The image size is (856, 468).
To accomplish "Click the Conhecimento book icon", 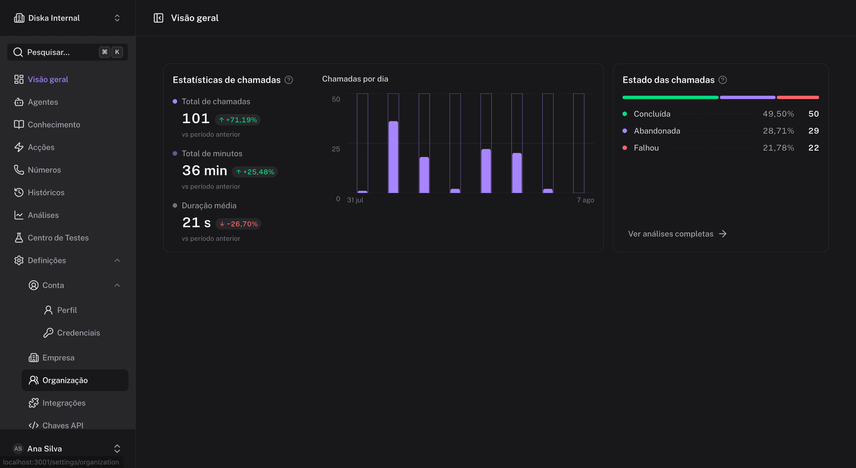I will pyautogui.click(x=19, y=124).
